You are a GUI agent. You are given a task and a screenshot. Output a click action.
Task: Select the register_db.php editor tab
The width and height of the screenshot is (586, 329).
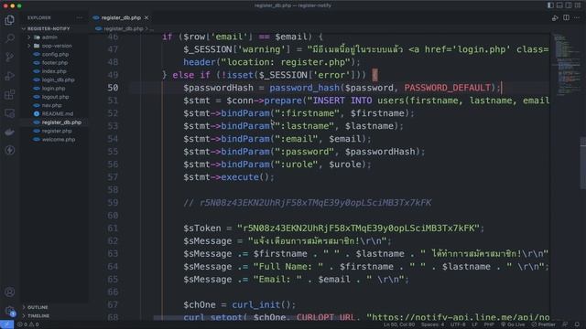tap(121, 17)
